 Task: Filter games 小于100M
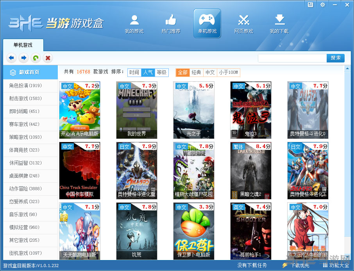click(x=229, y=72)
